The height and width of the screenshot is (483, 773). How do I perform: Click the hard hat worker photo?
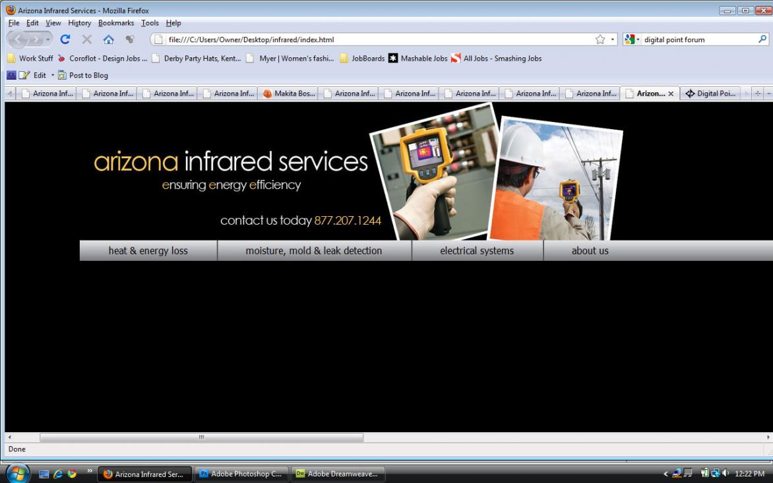(x=555, y=179)
